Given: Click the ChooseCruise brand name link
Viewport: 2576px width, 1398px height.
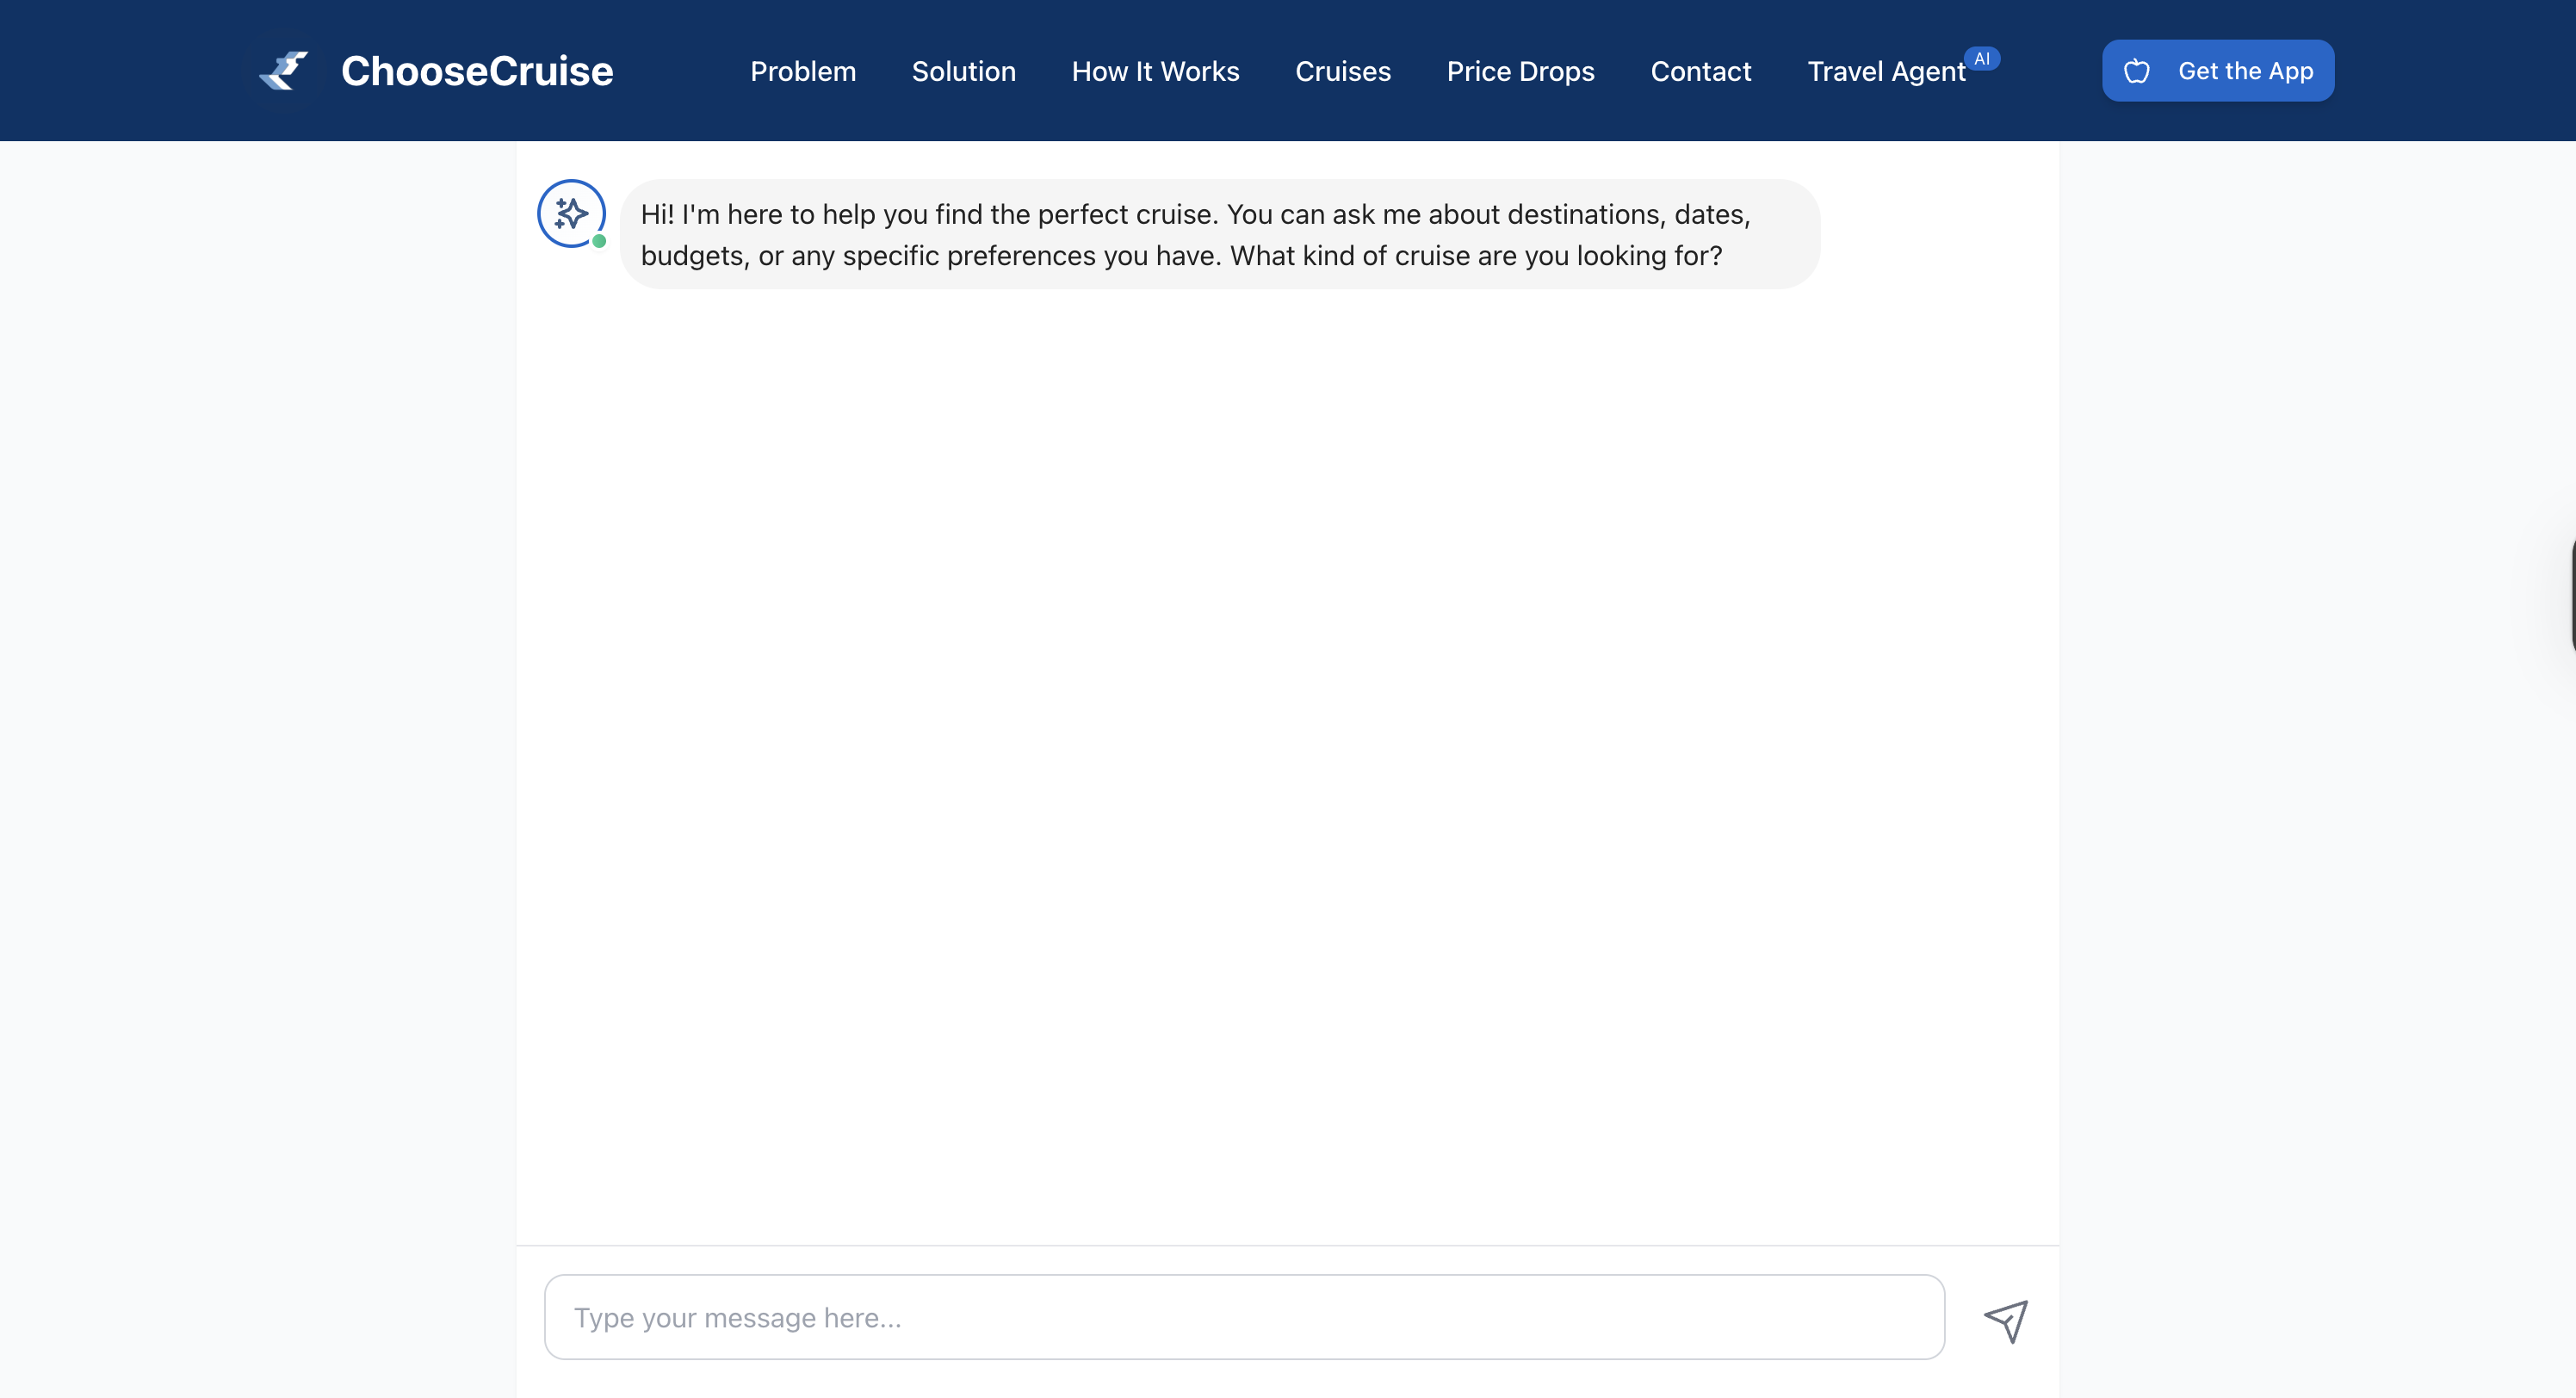Looking at the screenshot, I should [476, 71].
